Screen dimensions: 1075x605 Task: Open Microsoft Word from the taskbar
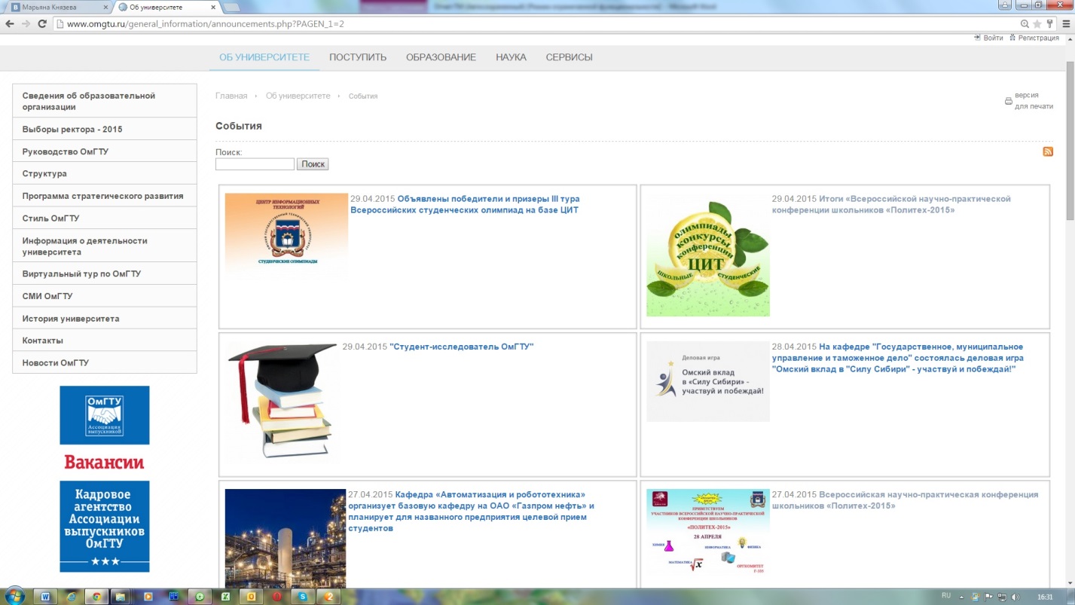pyautogui.click(x=46, y=596)
